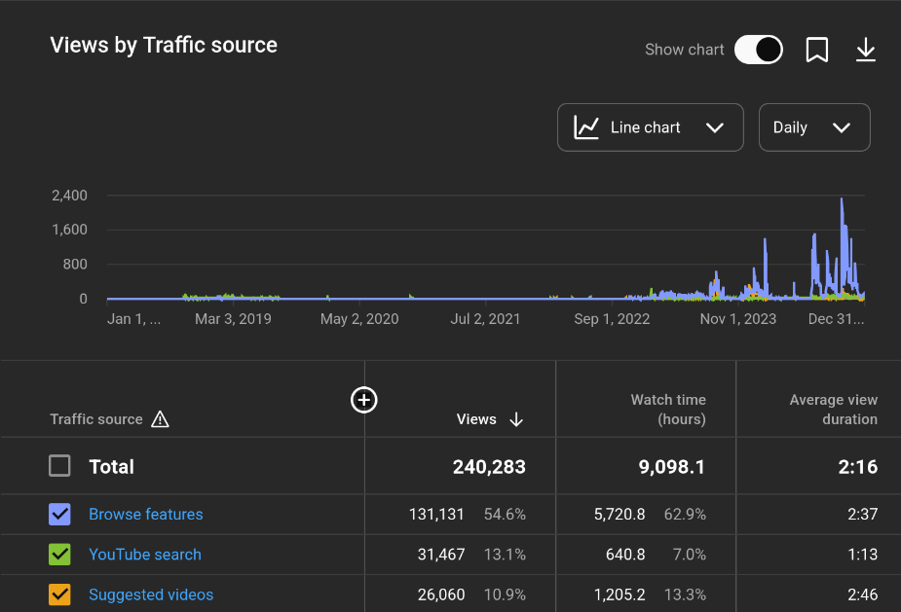
Task: Click the warning triangle beside Traffic source
Action: (161, 419)
